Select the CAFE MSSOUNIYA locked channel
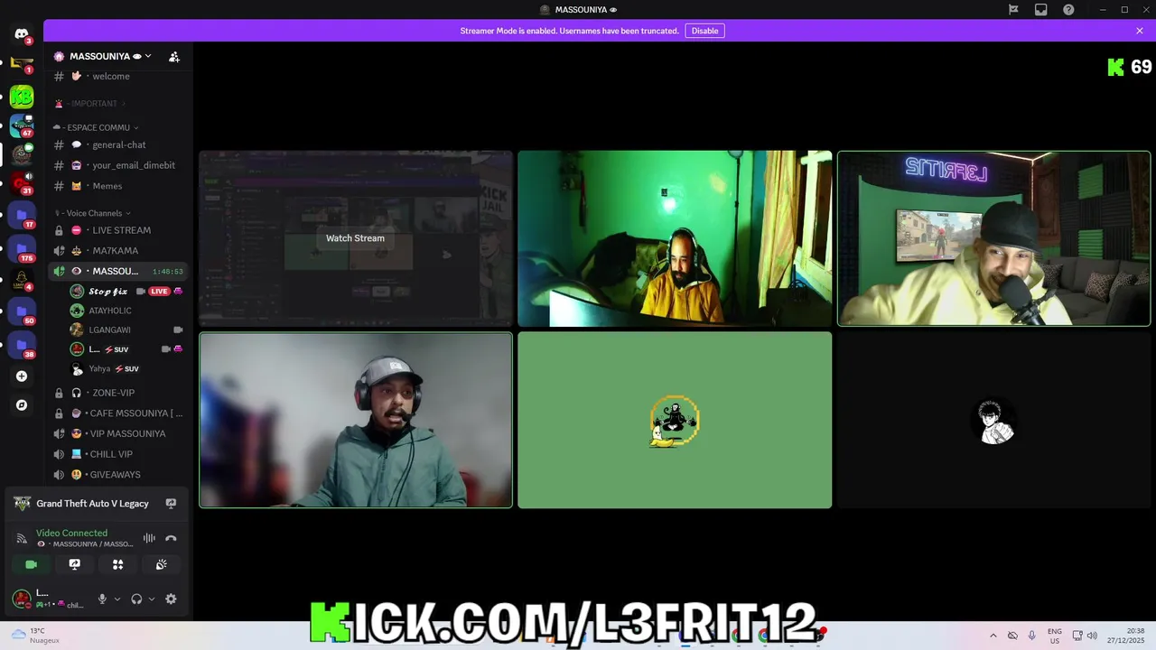1156x650 pixels. point(117,413)
